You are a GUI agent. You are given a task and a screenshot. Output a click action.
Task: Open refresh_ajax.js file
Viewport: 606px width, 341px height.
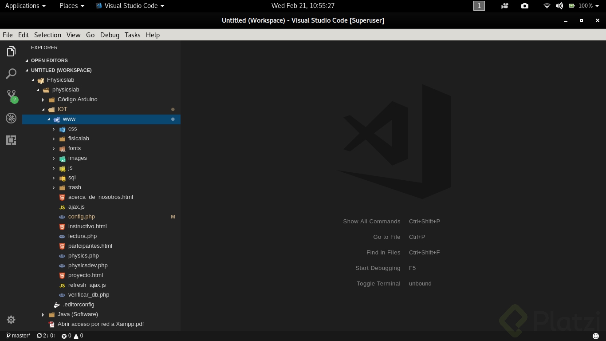(101, 285)
